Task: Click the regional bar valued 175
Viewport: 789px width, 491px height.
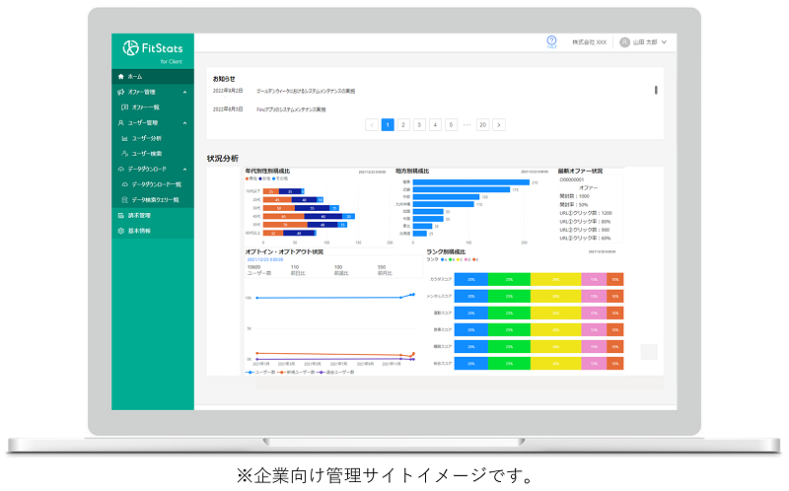Action: coord(462,189)
